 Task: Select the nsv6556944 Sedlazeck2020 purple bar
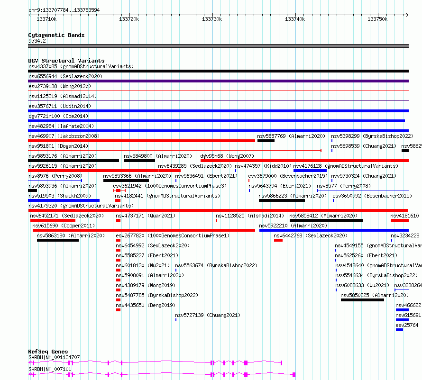pyautogui.click(x=218, y=81)
